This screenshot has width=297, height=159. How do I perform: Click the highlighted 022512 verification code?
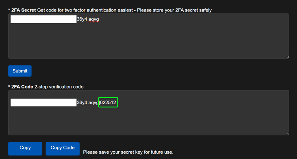pyautogui.click(x=108, y=102)
